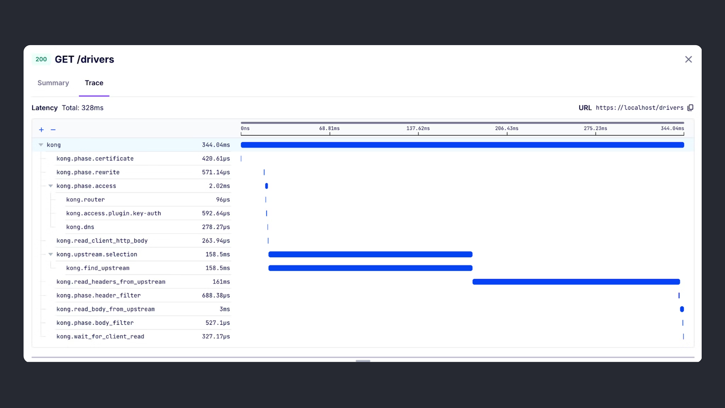Select the Trace tab
725x408 pixels.
pos(94,83)
